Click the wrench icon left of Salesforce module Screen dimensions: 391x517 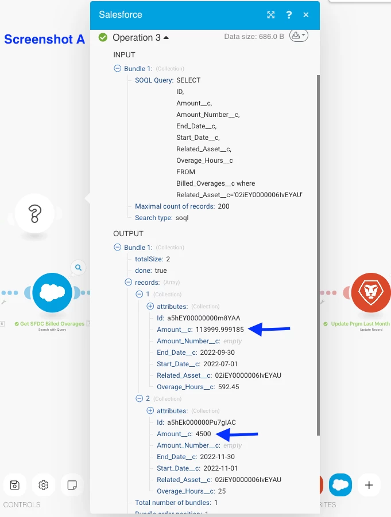click(3, 301)
